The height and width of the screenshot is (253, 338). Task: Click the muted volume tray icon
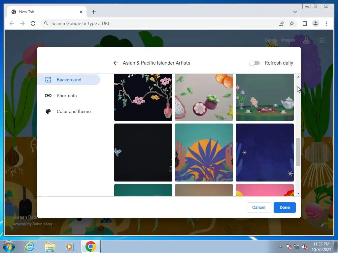point(305,247)
